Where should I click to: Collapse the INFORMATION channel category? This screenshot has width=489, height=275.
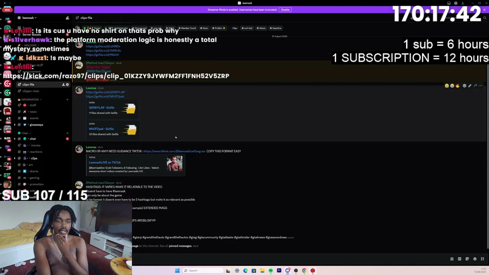(29, 100)
